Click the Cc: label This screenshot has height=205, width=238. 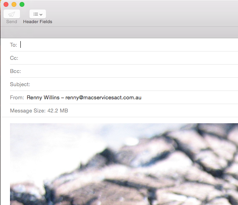(14, 58)
